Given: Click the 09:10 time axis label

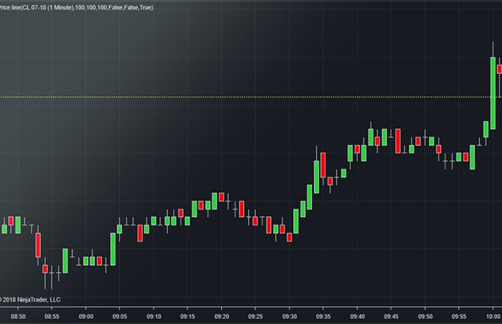Looking at the screenshot, I should (x=153, y=316).
